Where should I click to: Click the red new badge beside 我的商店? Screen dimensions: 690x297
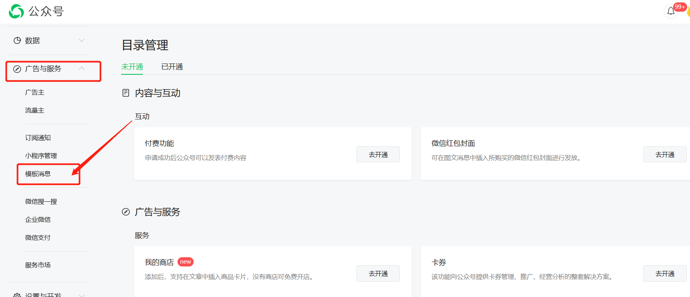pos(186,262)
